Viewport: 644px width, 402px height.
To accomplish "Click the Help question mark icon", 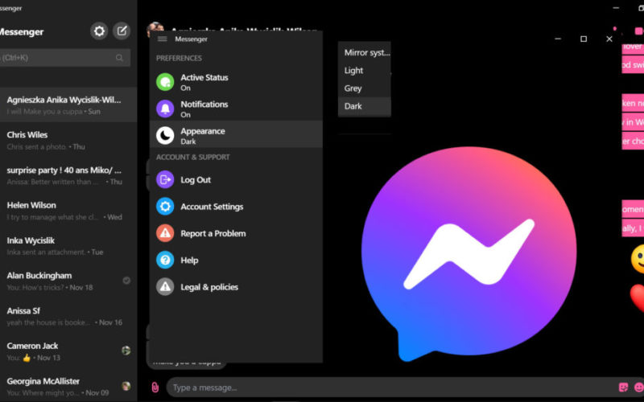I will [x=165, y=260].
